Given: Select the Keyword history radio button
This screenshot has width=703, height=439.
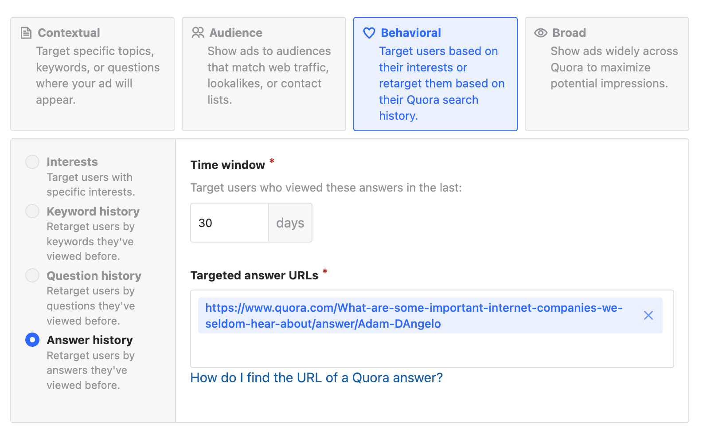Looking at the screenshot, I should point(32,212).
